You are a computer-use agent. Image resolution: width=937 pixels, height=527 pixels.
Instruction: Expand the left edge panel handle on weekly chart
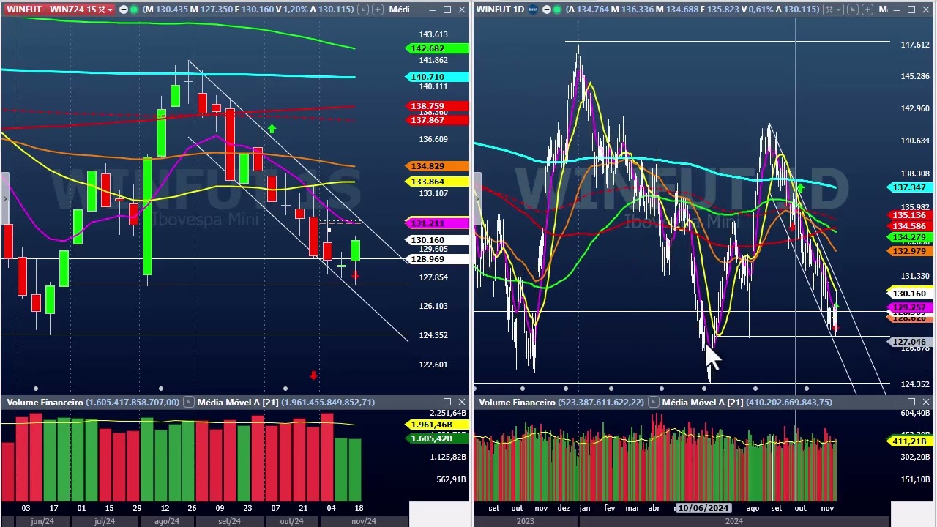[x=4, y=198]
